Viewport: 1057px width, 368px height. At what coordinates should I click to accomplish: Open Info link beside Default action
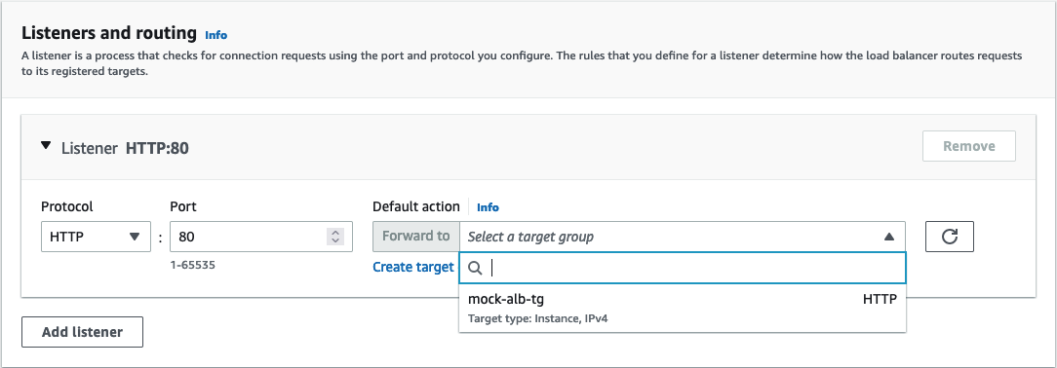(x=489, y=207)
